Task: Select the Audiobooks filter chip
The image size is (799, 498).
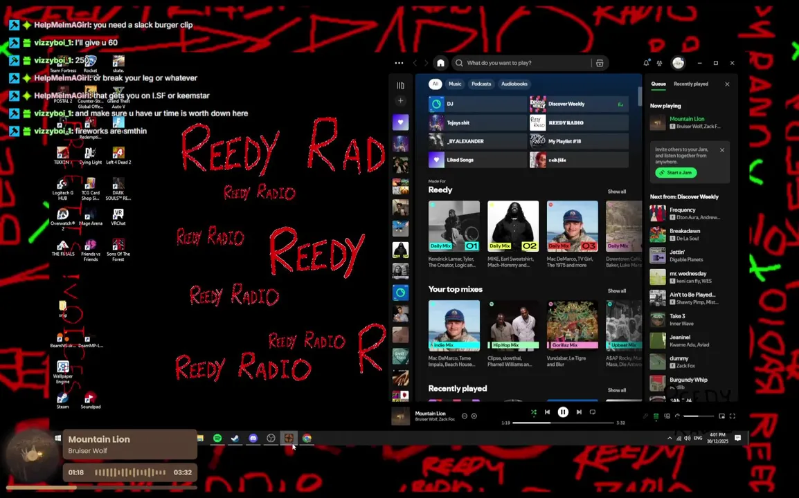Action: (514, 84)
